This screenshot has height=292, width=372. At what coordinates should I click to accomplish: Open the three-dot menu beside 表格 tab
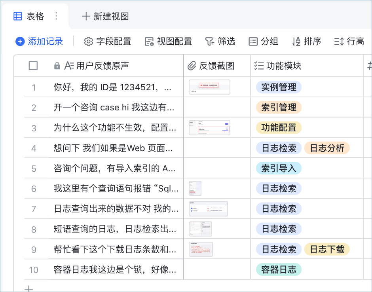pos(56,16)
